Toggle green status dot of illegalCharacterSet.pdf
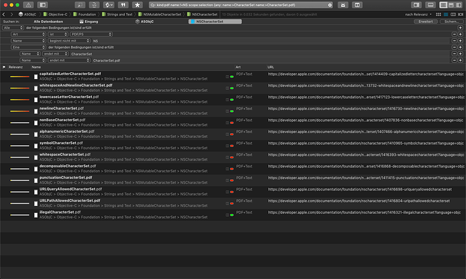 coord(232,215)
